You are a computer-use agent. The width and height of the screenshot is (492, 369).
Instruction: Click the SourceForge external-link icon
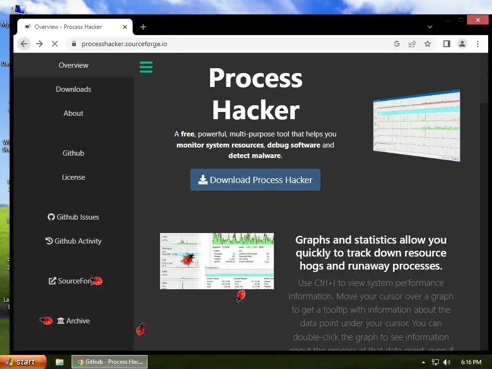click(52, 281)
